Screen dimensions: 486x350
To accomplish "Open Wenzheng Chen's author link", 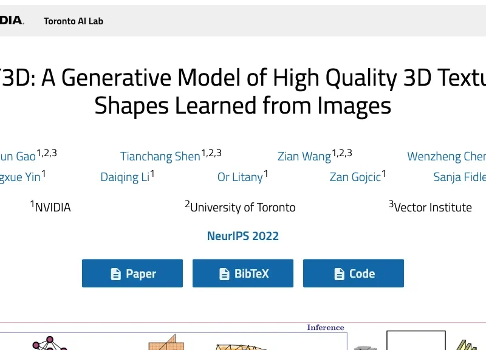I will [x=447, y=157].
